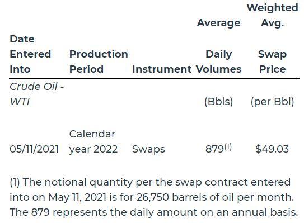304x223 pixels.
Task: Click 'May 11, 2021' in the footnote
Action: 77,197
